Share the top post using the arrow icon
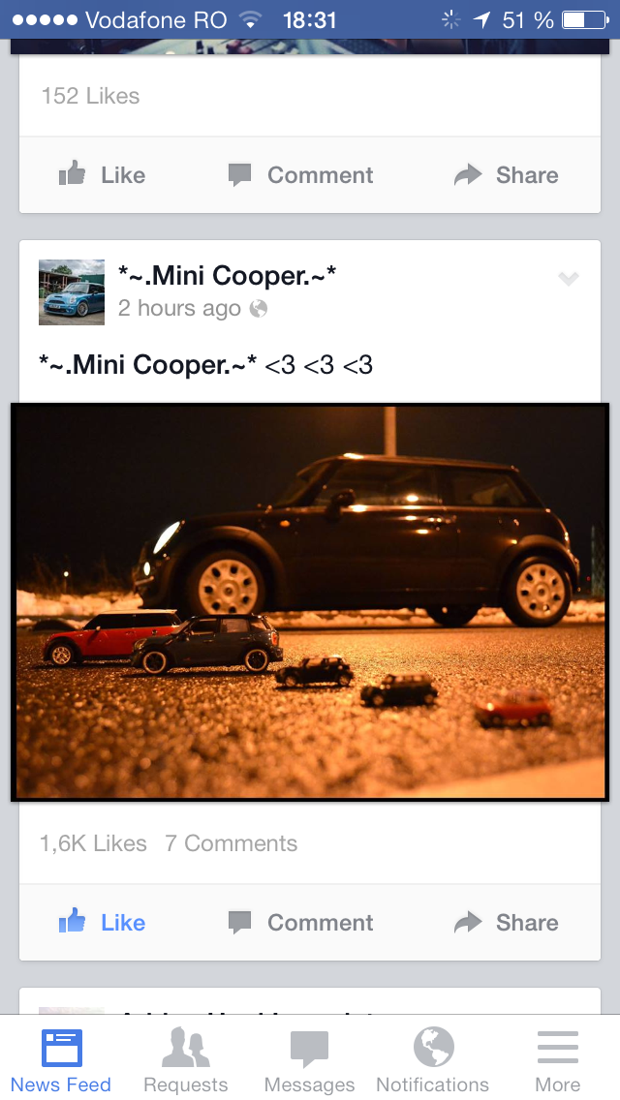The image size is (620, 1100). click(x=468, y=174)
